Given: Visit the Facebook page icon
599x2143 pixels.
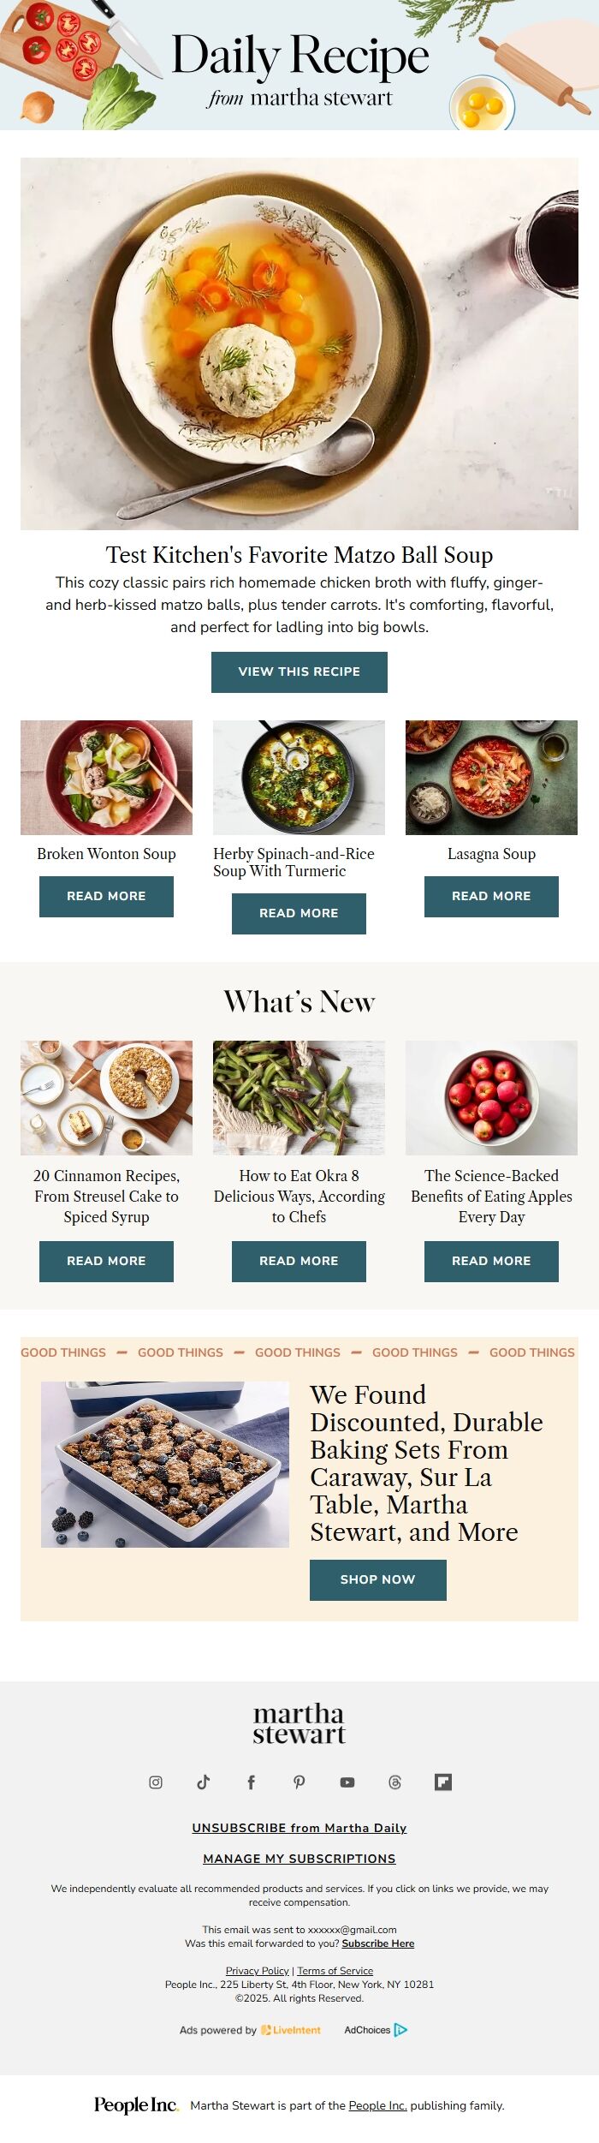Looking at the screenshot, I should (252, 1782).
